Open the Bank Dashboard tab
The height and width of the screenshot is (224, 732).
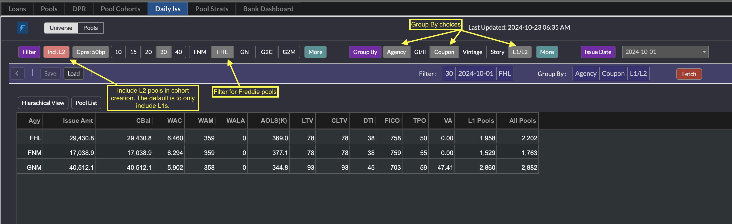268,9
